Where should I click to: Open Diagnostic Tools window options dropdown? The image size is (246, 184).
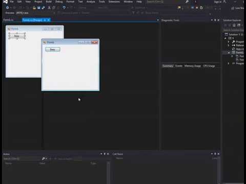tap(212, 20)
